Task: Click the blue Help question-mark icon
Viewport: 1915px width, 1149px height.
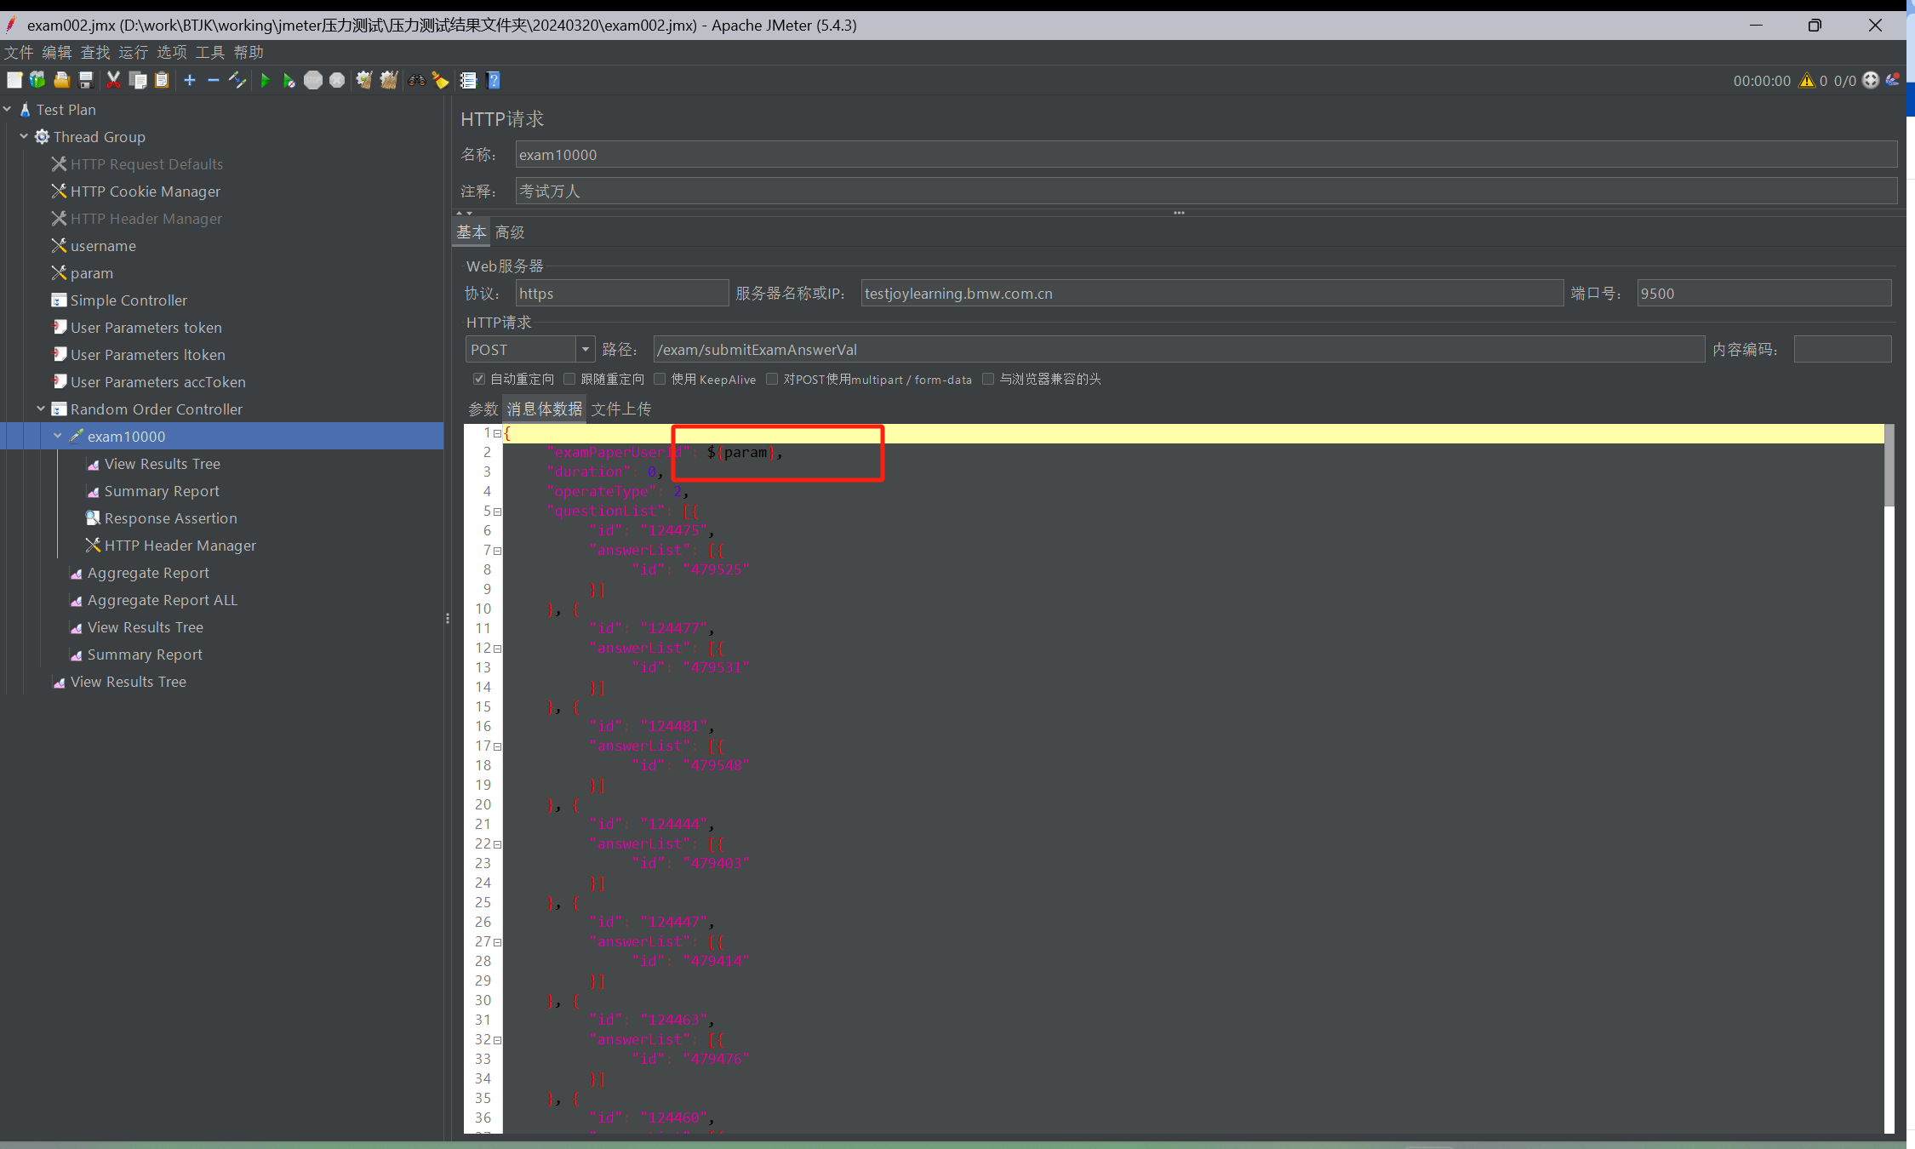Action: pos(493,80)
